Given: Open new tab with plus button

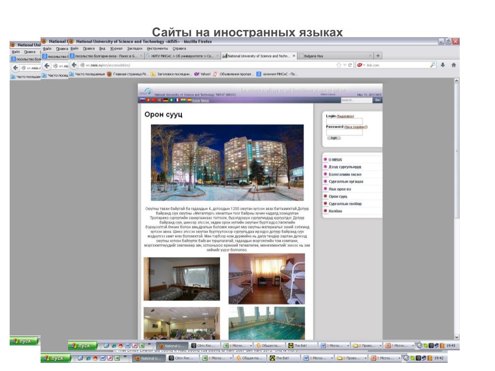Looking at the screenshot, I should tap(378, 56).
